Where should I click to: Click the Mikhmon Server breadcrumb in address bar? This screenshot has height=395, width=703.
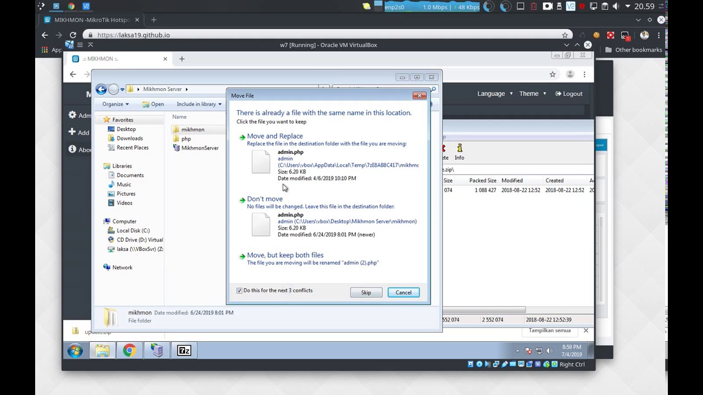(x=162, y=89)
